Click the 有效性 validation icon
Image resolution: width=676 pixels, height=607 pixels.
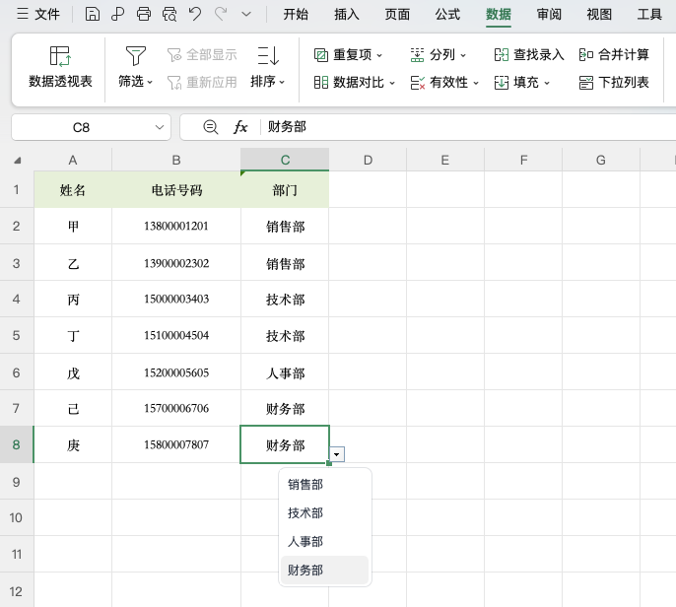(x=418, y=83)
